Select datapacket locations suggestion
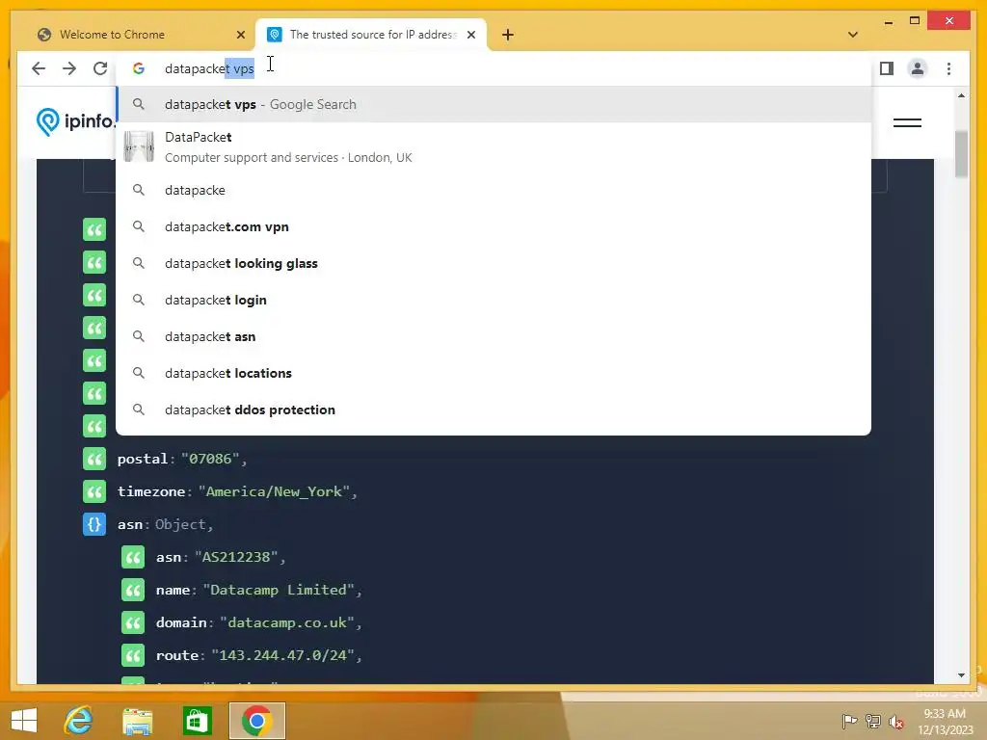 point(494,373)
